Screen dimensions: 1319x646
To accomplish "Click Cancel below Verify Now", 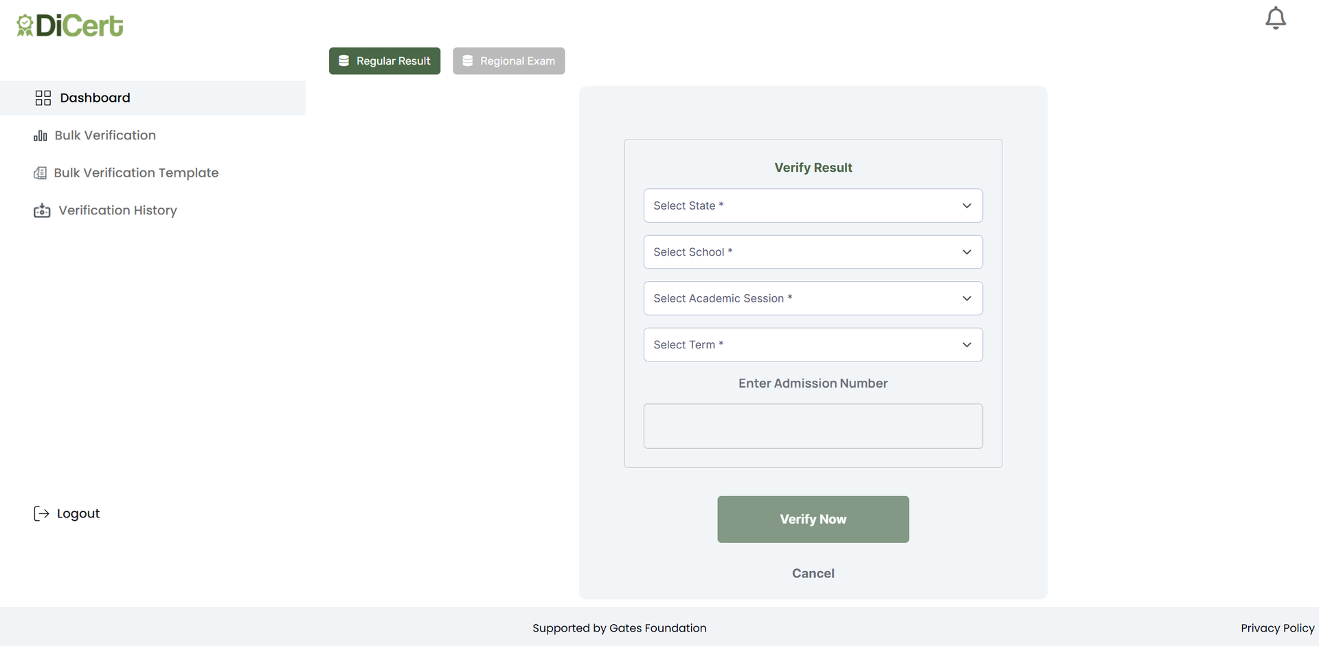I will 813,573.
